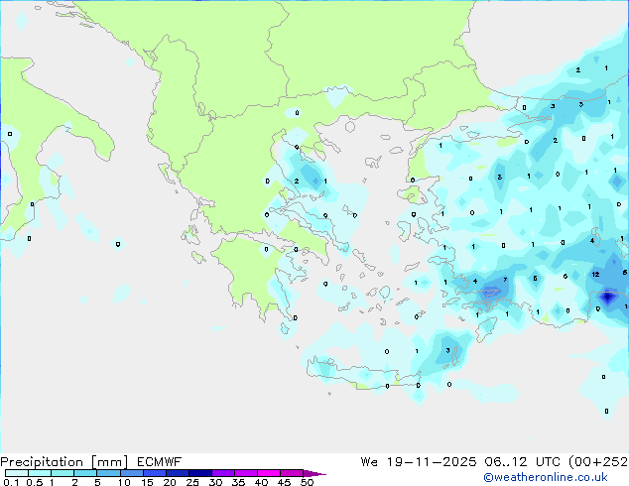Click the "30" legend scale label

point(215,482)
